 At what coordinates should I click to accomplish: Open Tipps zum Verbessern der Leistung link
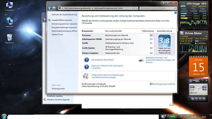[107, 67]
